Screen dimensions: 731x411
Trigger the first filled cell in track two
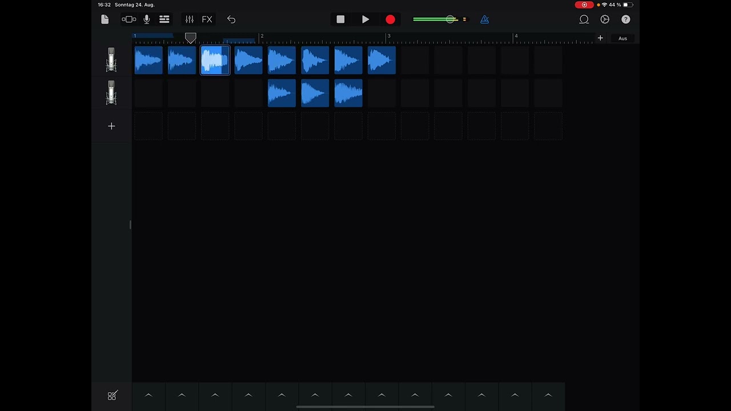282,93
